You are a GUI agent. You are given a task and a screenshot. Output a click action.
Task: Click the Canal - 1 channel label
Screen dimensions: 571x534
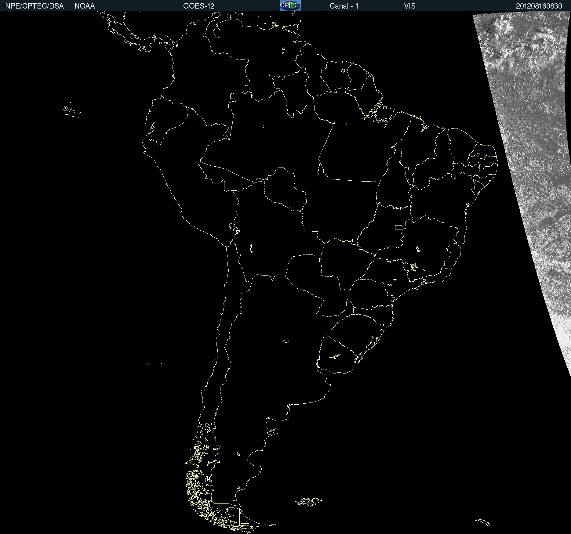(x=344, y=6)
